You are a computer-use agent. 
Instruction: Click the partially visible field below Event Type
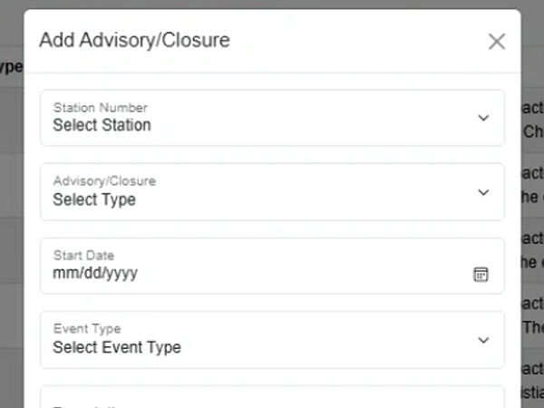[x=272, y=397]
